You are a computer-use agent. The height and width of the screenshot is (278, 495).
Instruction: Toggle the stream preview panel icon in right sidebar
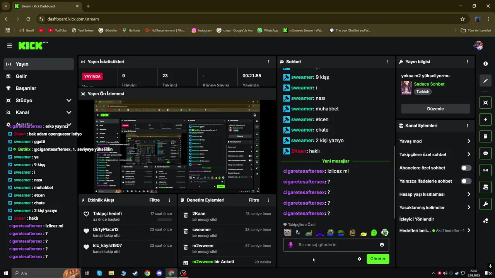(x=485, y=102)
